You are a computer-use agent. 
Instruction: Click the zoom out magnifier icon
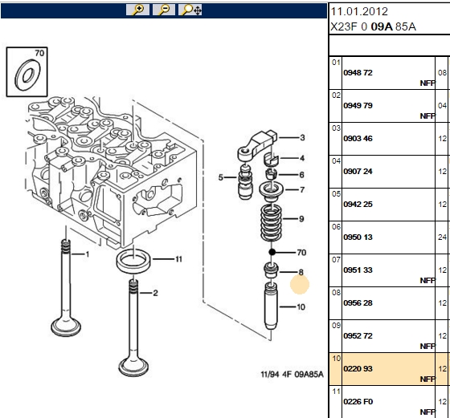(x=164, y=10)
